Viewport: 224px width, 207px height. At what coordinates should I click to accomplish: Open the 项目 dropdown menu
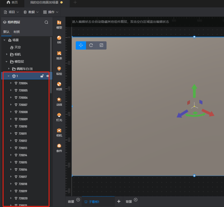11,12
